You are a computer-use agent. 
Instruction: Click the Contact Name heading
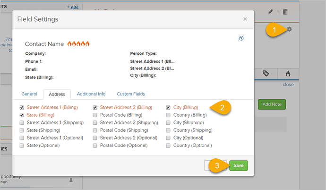pyautogui.click(x=44, y=44)
